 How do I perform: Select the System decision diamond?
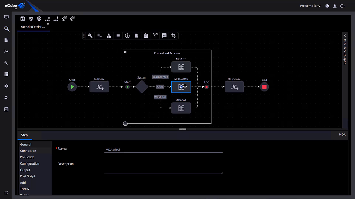(x=142, y=87)
